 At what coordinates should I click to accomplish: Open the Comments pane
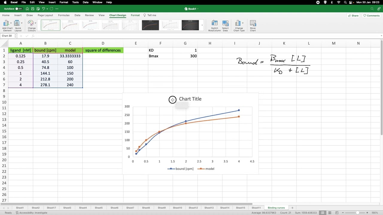tap(371, 16)
